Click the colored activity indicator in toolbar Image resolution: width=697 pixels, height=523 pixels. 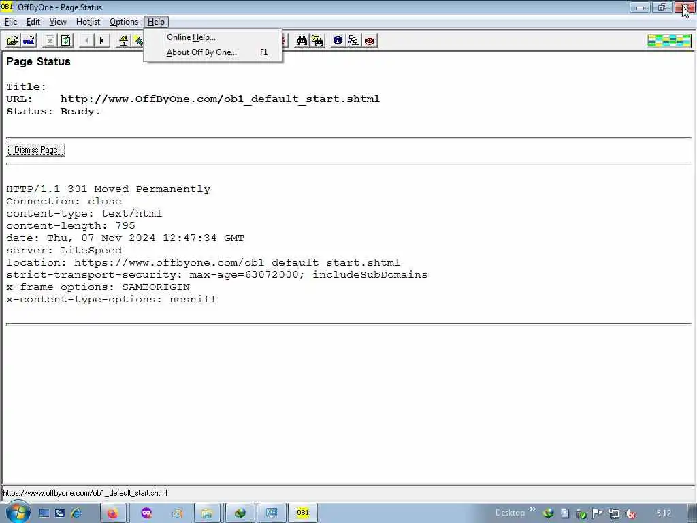pyautogui.click(x=669, y=41)
